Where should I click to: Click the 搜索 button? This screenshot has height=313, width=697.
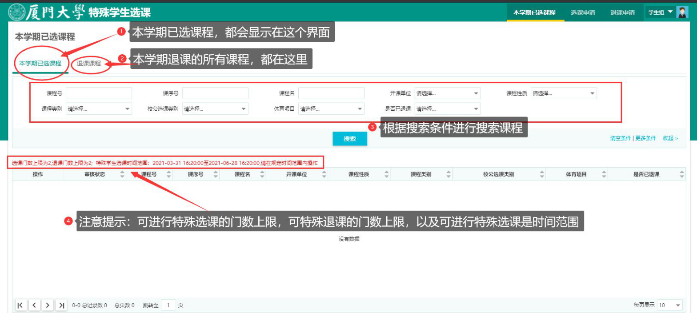[350, 139]
